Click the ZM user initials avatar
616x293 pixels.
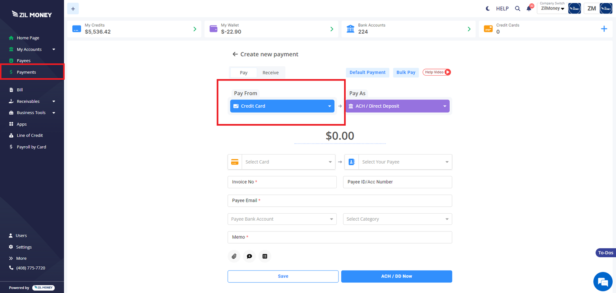[591, 8]
